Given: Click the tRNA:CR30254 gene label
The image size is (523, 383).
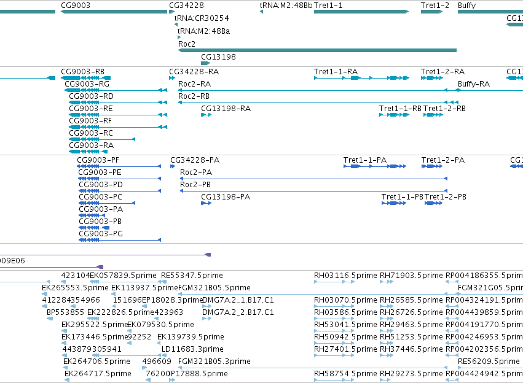Looking at the screenshot, I should 202,18.
